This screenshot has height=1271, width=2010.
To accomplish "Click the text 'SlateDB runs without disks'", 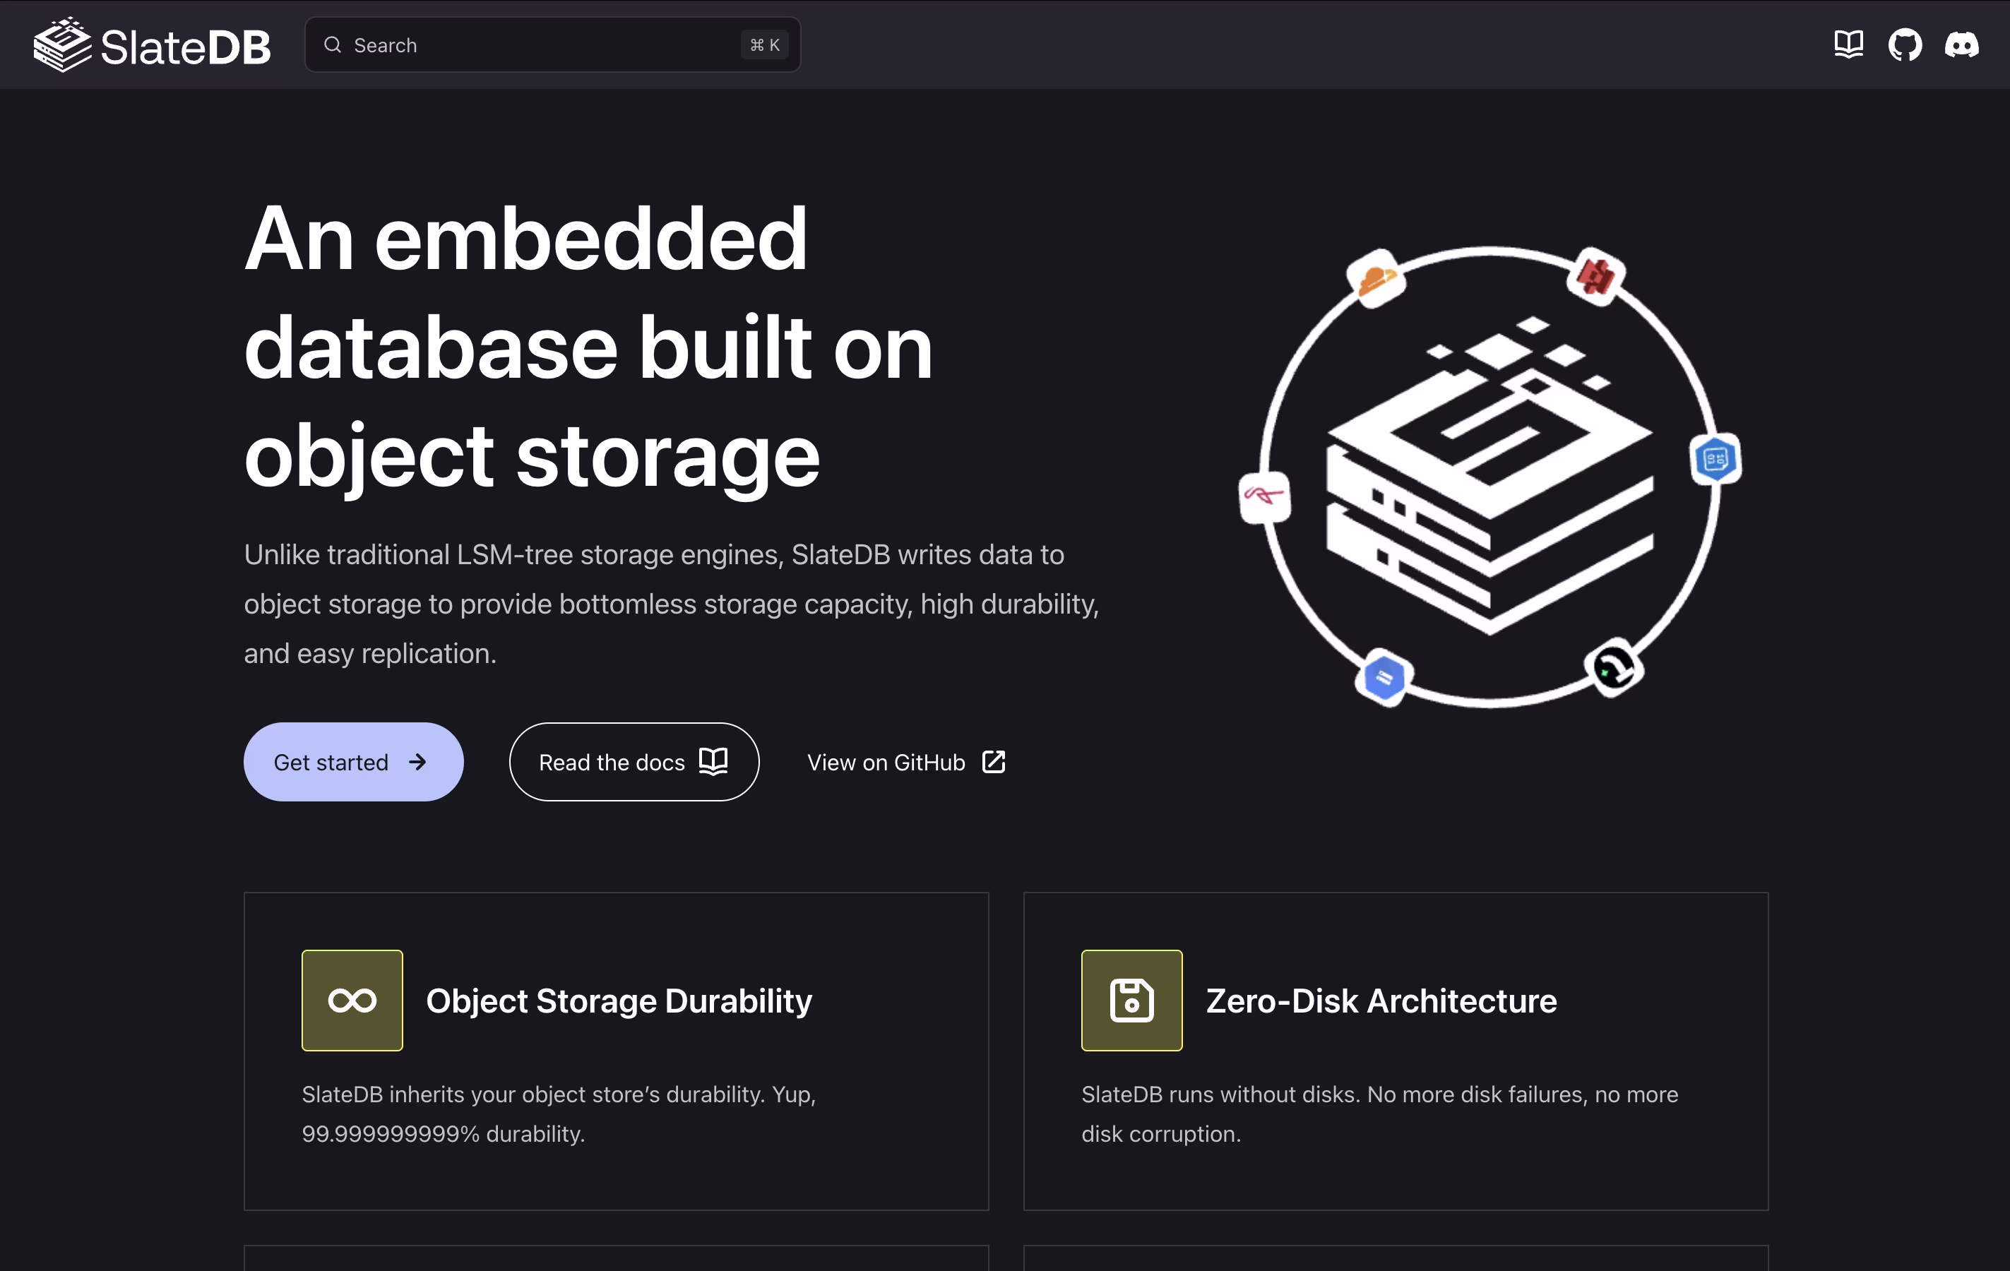I will click(1220, 1094).
